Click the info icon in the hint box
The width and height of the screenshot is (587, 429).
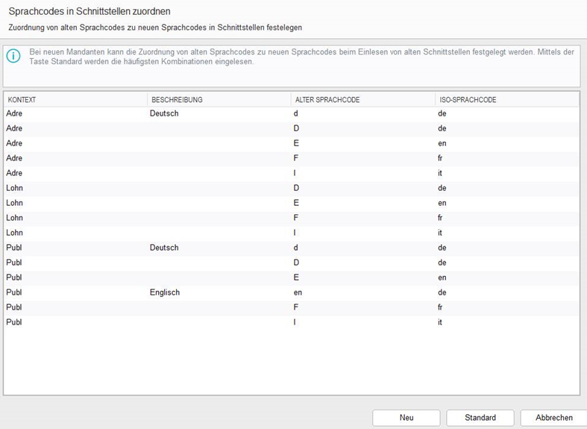pos(13,56)
